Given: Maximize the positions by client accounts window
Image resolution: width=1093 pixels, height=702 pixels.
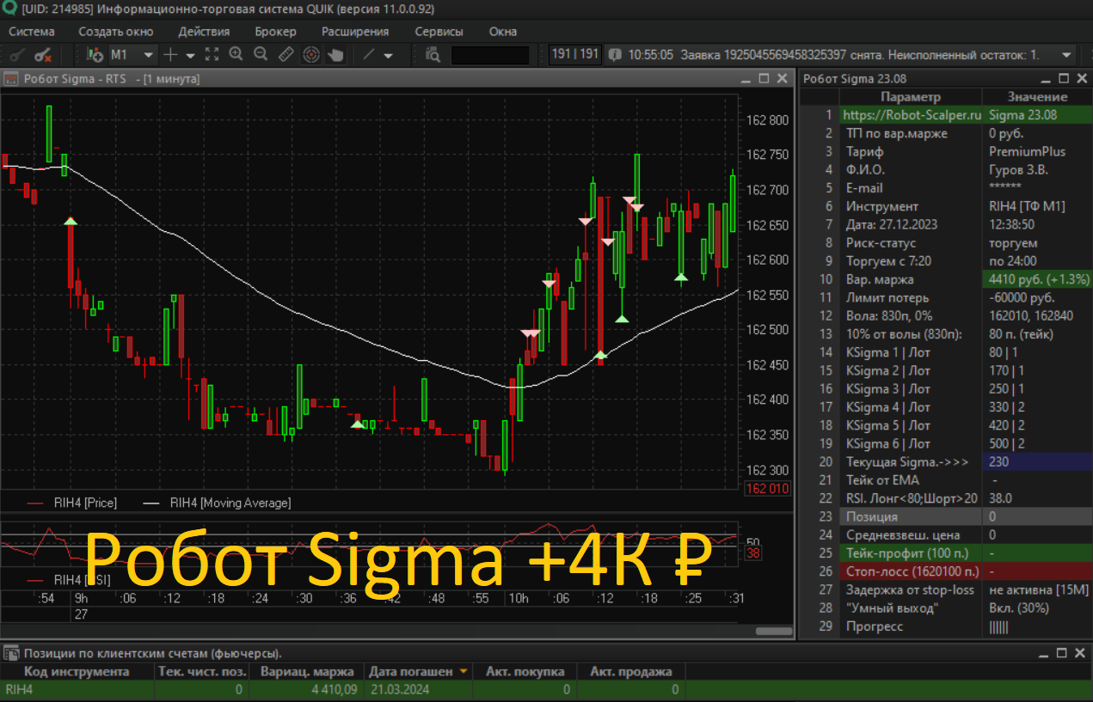Looking at the screenshot, I should click(1062, 654).
